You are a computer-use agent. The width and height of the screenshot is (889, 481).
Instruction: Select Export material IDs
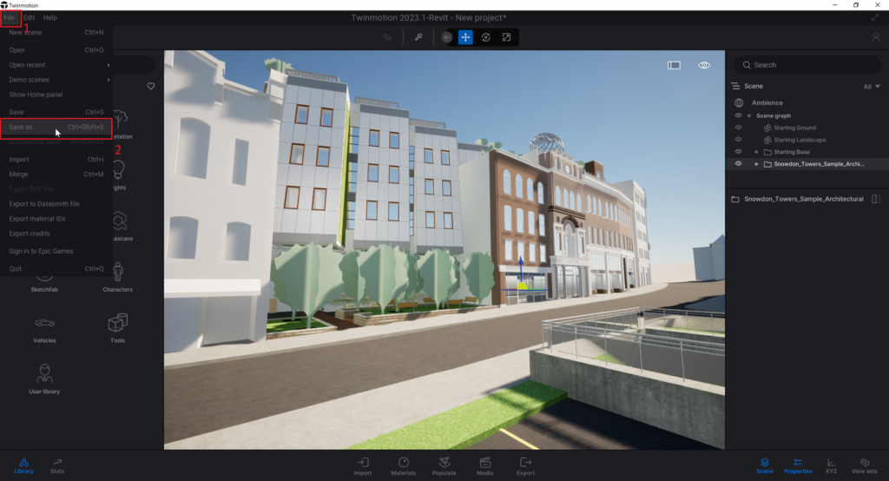[56, 219]
